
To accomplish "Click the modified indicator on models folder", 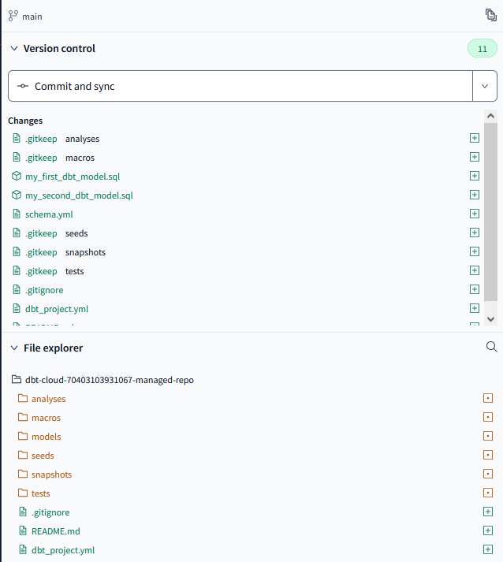I will (x=487, y=436).
